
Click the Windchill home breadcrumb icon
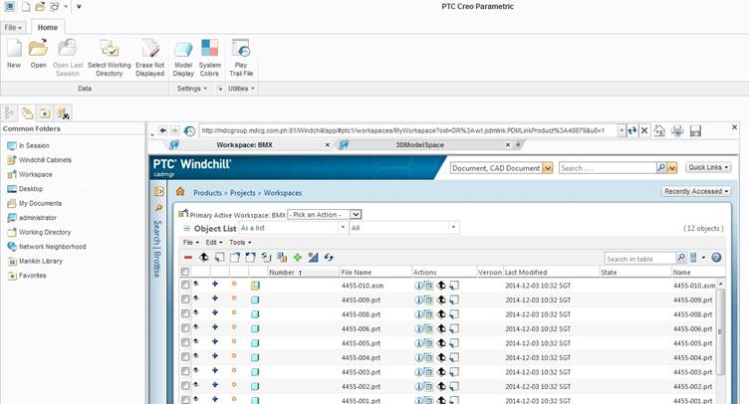coord(180,192)
